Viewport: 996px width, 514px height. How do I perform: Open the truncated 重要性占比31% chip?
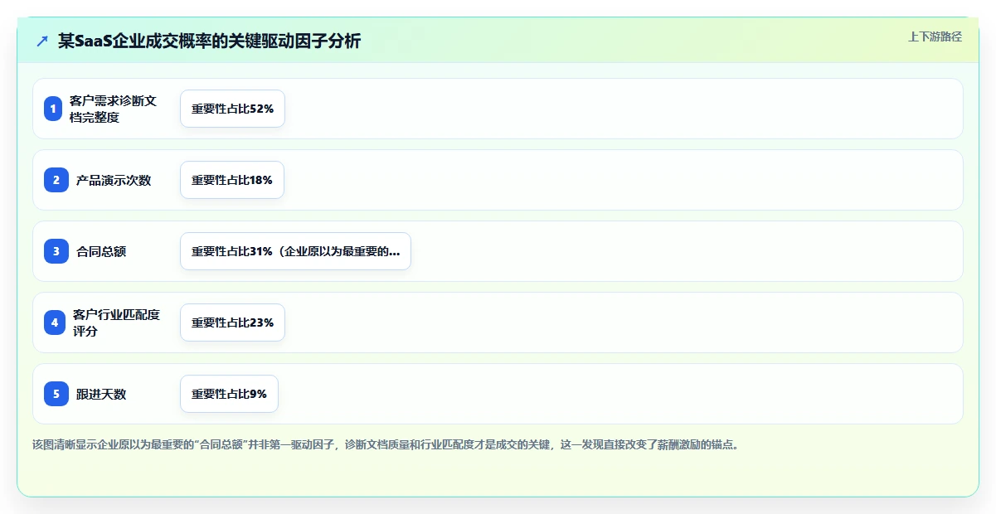click(295, 251)
